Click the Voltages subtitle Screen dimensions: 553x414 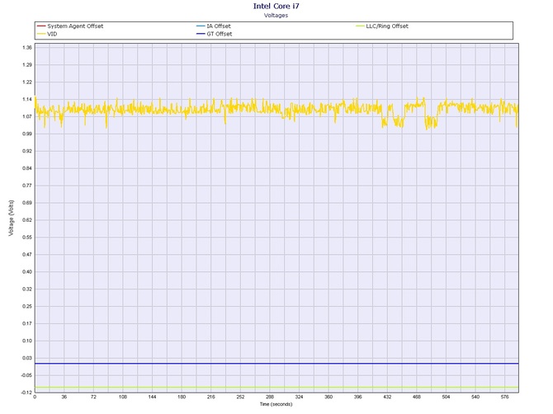276,15
